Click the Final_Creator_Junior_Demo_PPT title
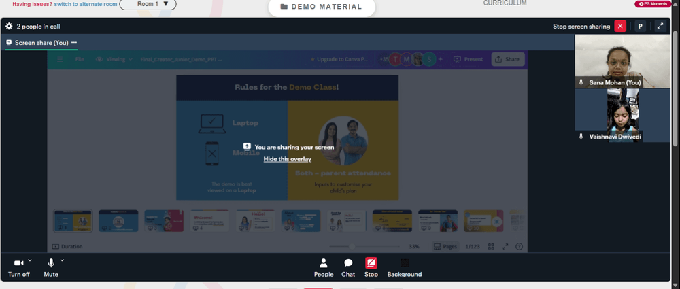Screen dimensions: 680x289 point(182,59)
